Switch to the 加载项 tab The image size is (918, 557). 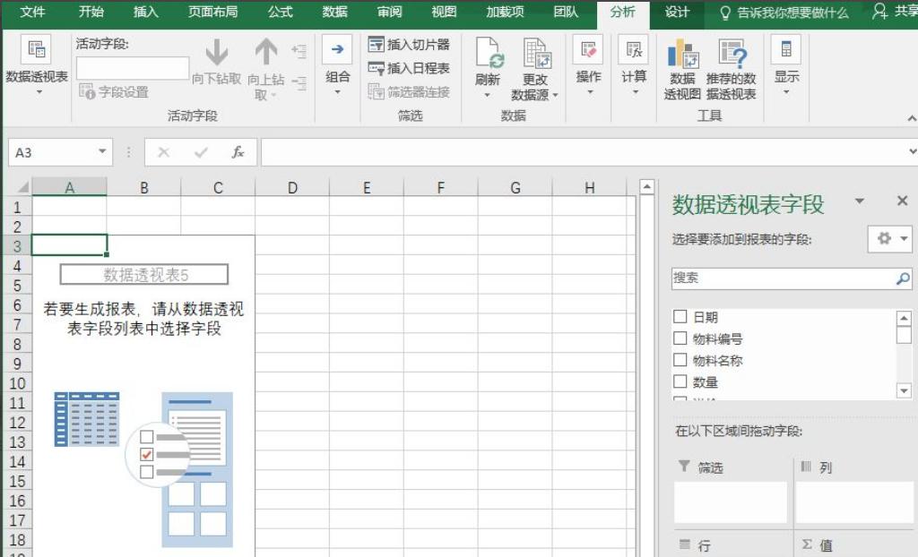point(506,12)
